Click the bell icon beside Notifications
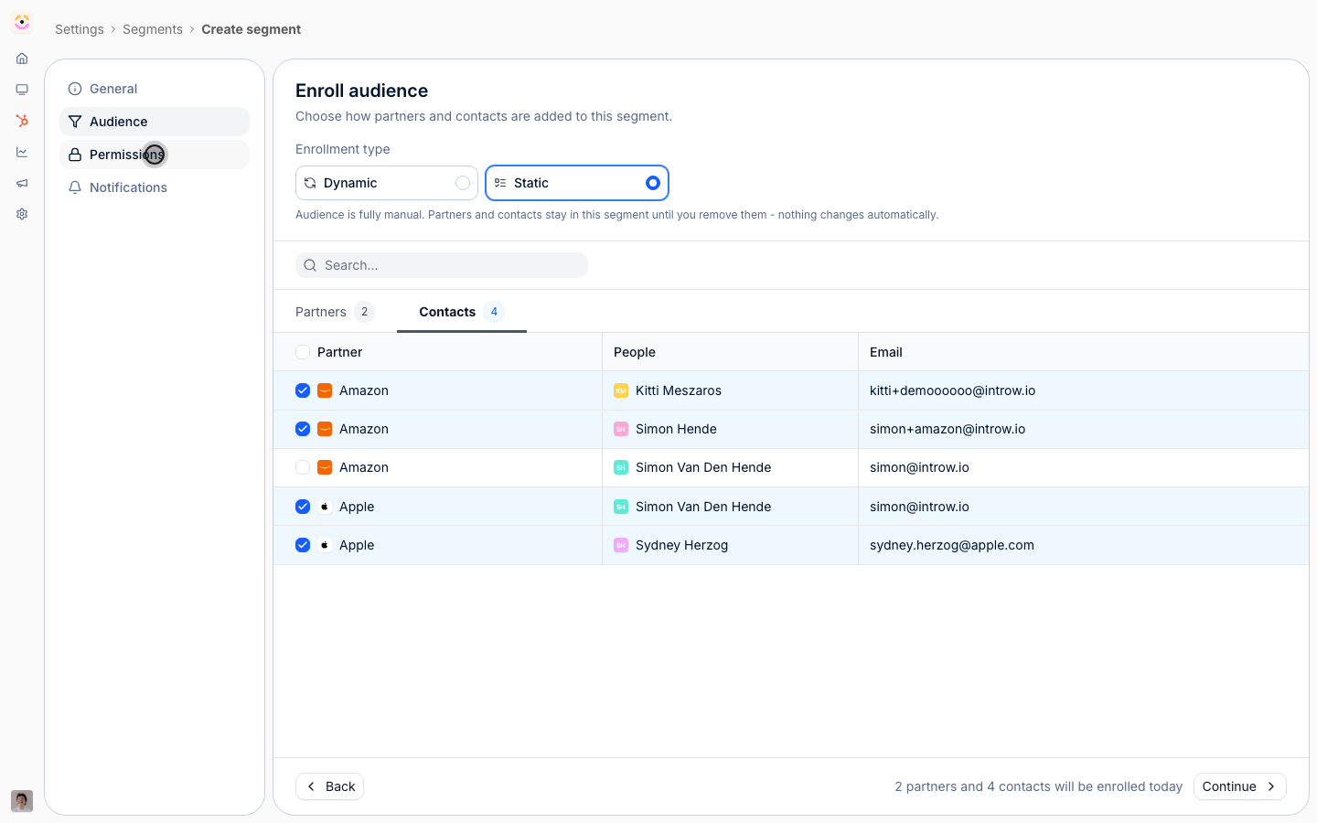Viewport: 1317px width, 823px height. 75,187
